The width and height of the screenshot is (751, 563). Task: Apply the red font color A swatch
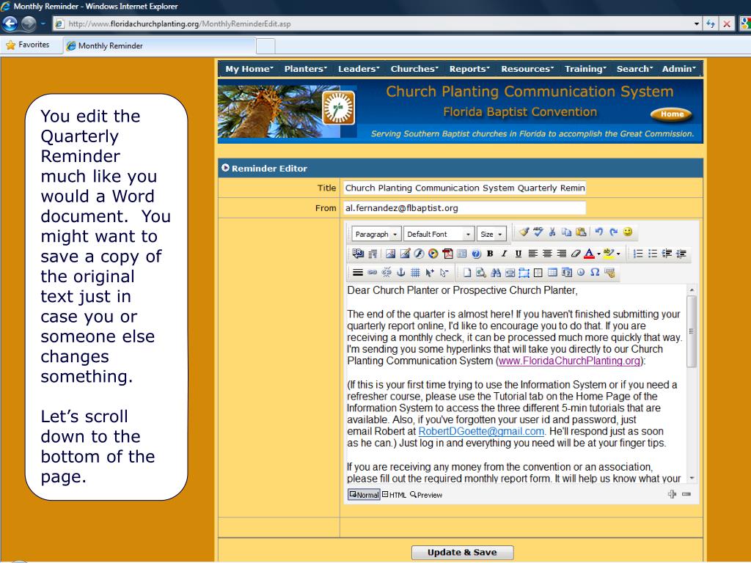[590, 254]
